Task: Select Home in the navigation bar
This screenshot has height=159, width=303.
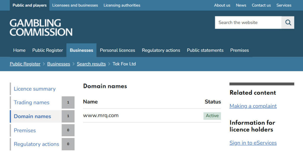Action: coord(19,50)
